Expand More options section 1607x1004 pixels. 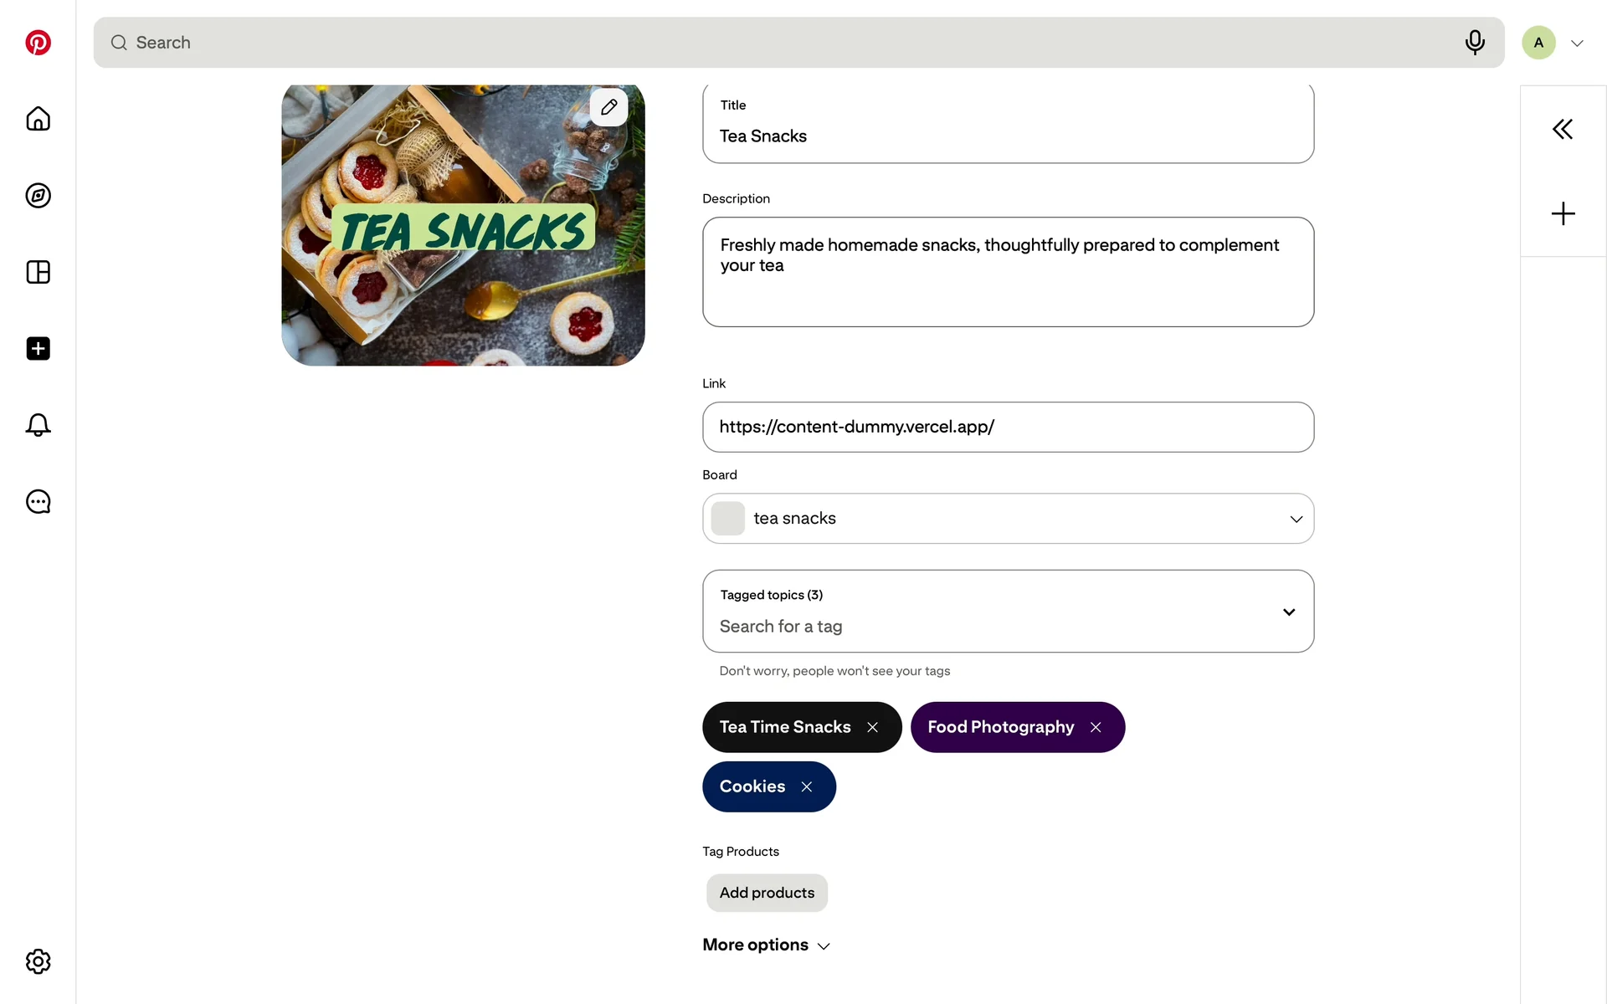click(x=766, y=945)
